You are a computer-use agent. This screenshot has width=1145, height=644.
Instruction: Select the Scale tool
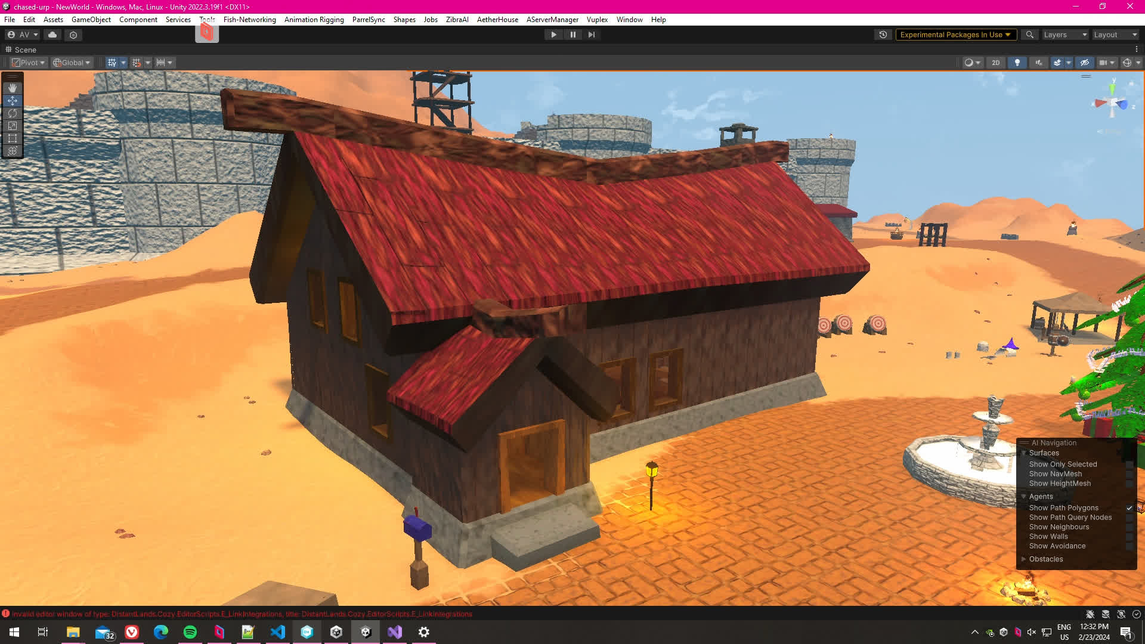pyautogui.click(x=13, y=126)
